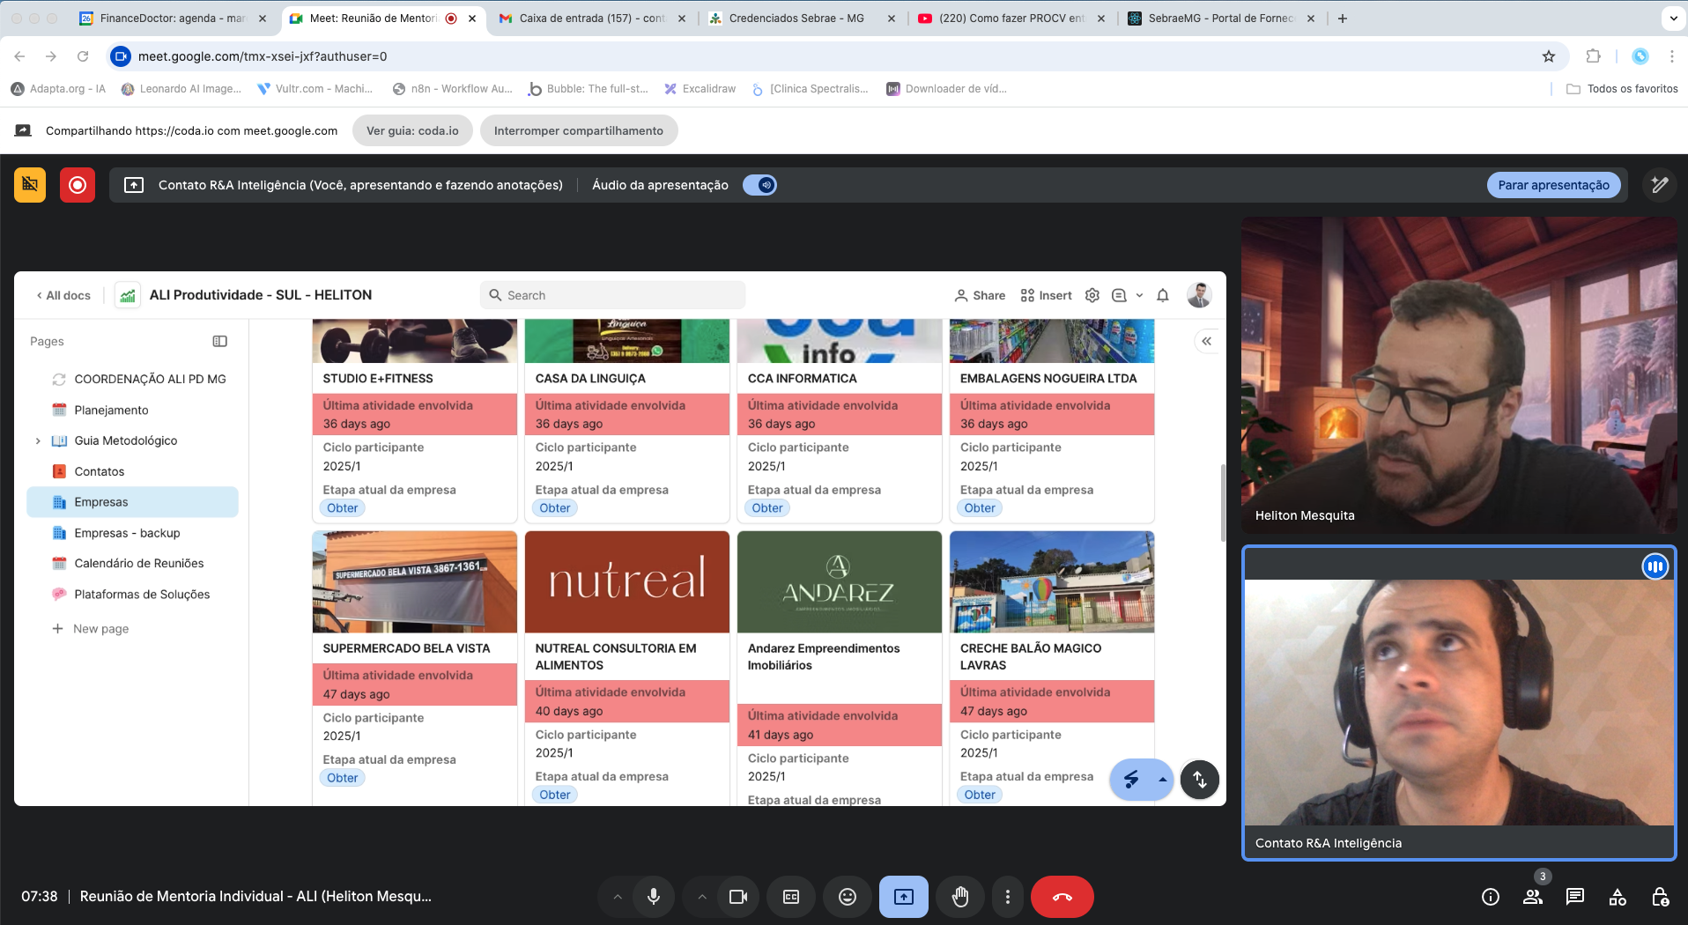Open the Activities shapes icon
The height and width of the screenshot is (925, 1688).
1617,897
